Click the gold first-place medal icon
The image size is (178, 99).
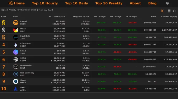pyautogui.click(x=4, y=22)
